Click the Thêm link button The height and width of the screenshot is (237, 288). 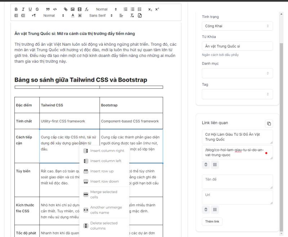(212, 222)
